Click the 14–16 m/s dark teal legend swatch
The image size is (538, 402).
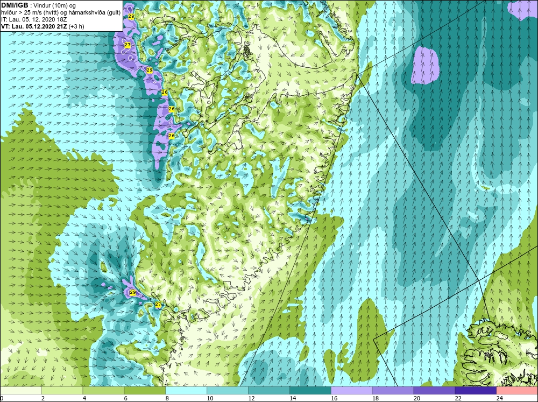pos(310,391)
